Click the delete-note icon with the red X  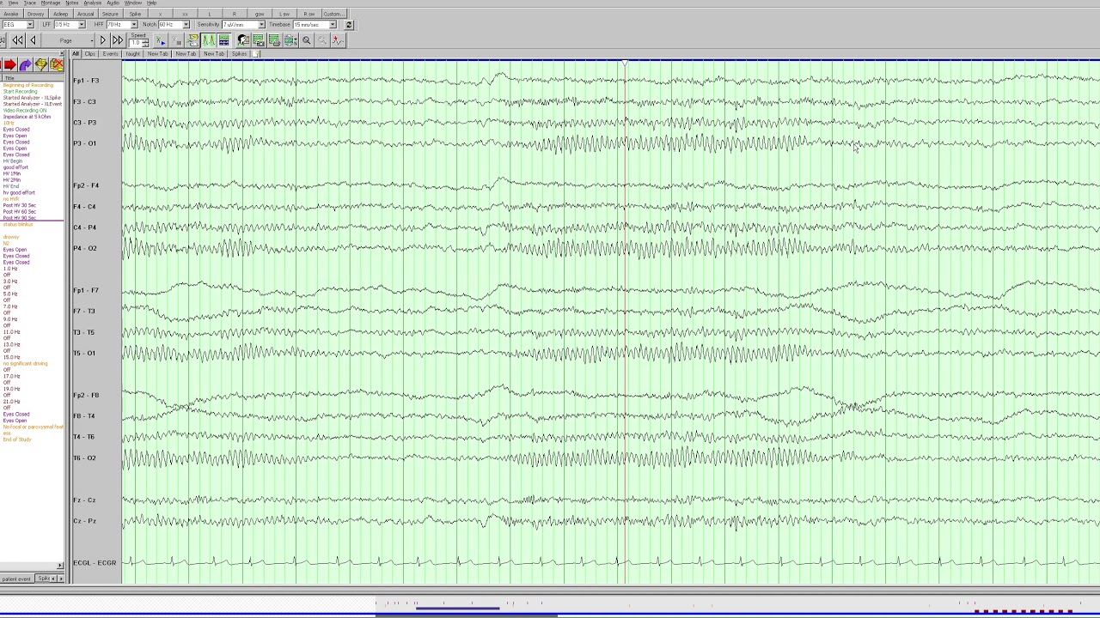click(57, 64)
